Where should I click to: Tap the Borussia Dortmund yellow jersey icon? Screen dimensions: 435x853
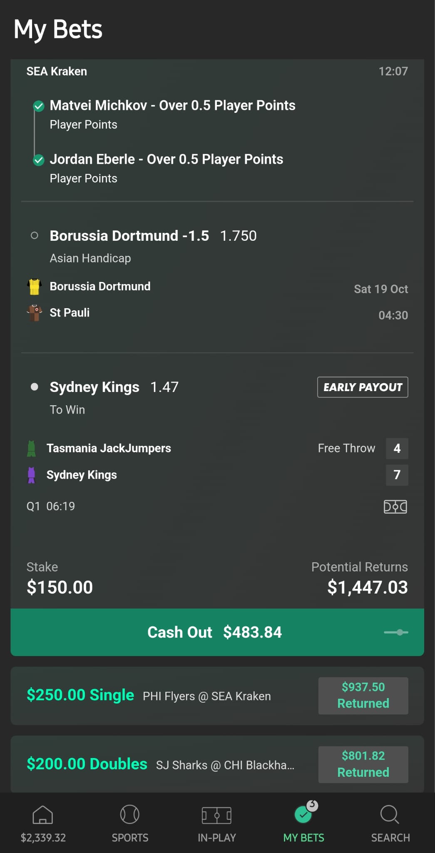pos(34,287)
